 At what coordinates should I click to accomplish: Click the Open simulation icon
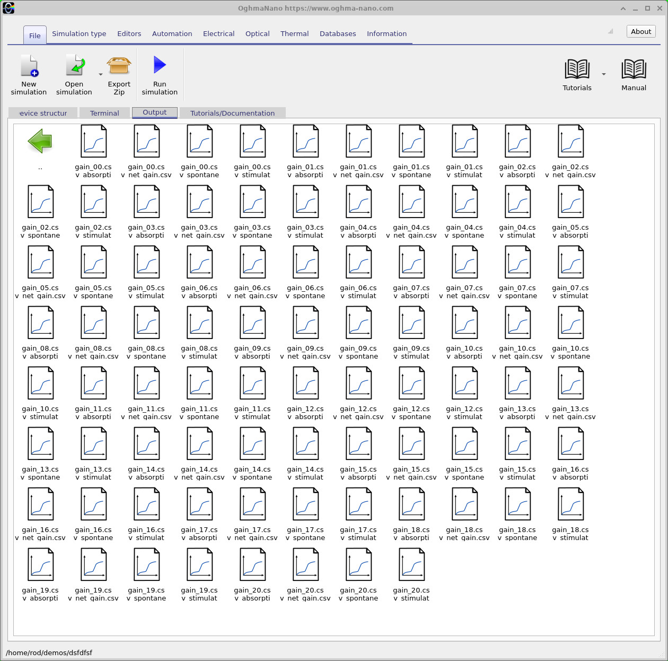(75, 66)
